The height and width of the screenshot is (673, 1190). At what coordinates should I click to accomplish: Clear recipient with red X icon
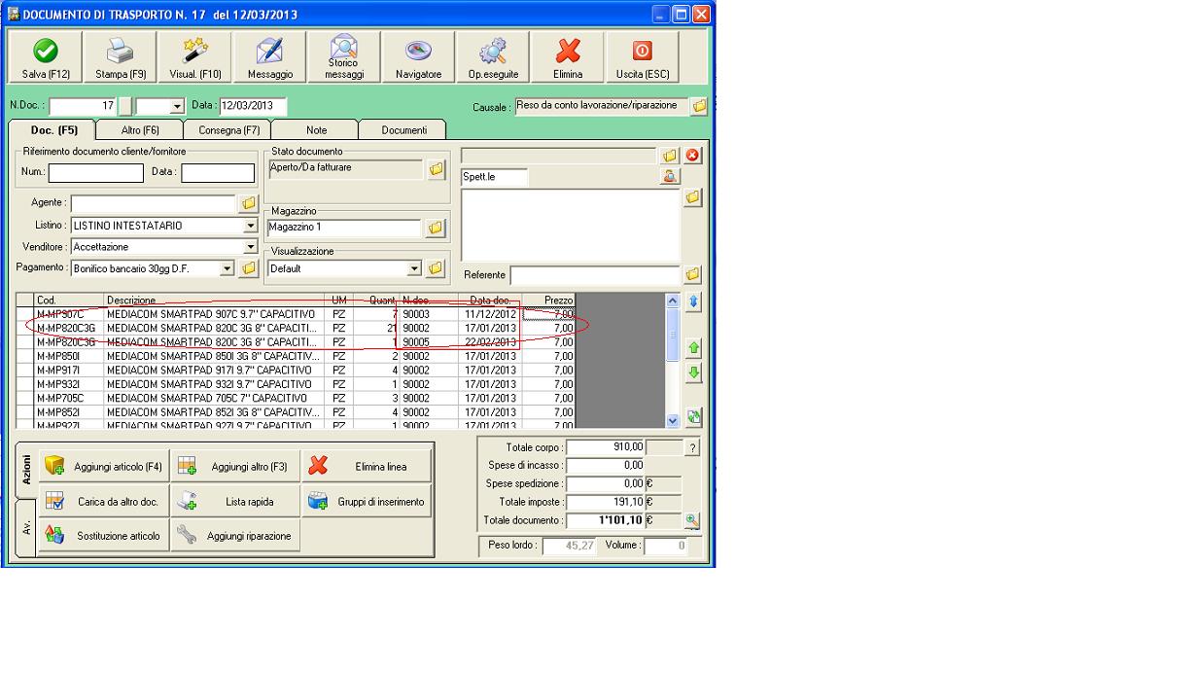692,156
